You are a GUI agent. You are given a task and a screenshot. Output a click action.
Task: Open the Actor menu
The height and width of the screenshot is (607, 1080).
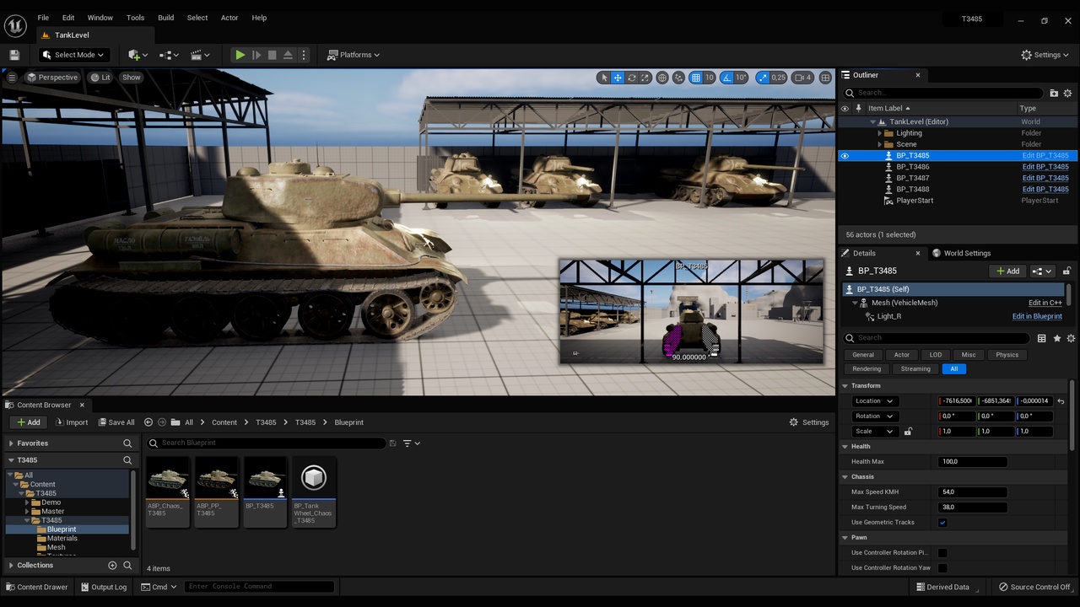click(229, 18)
